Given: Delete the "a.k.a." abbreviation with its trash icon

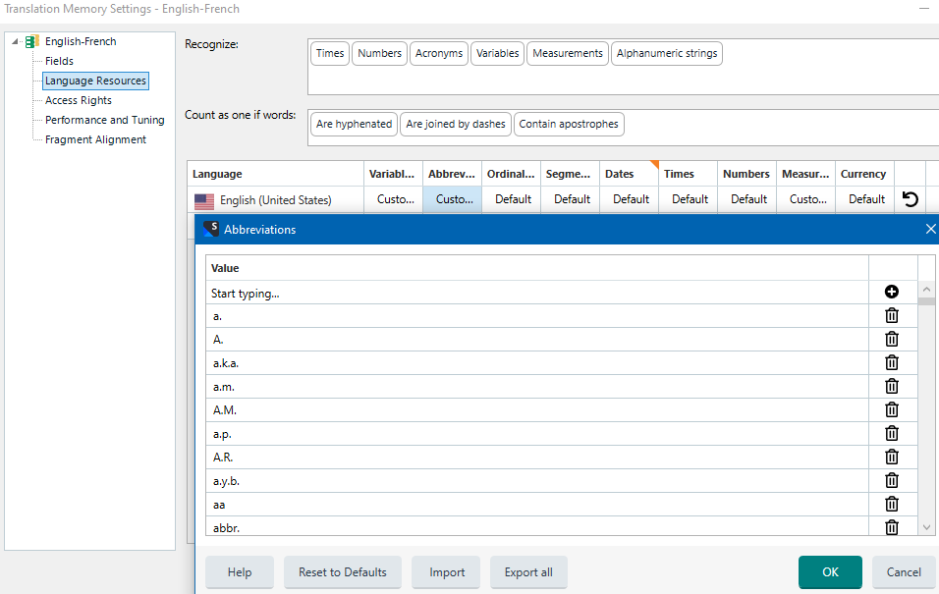Looking at the screenshot, I should coord(892,362).
